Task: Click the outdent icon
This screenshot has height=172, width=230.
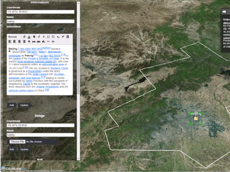Action: coord(68,37)
